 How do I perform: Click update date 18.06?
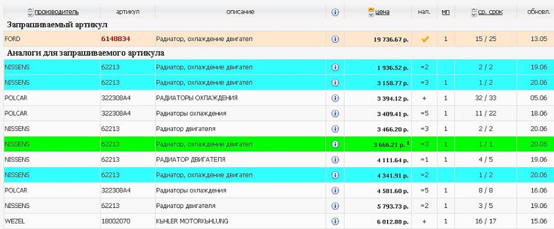point(539,114)
